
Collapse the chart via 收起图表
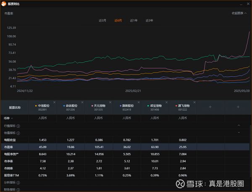tap(239, 13)
